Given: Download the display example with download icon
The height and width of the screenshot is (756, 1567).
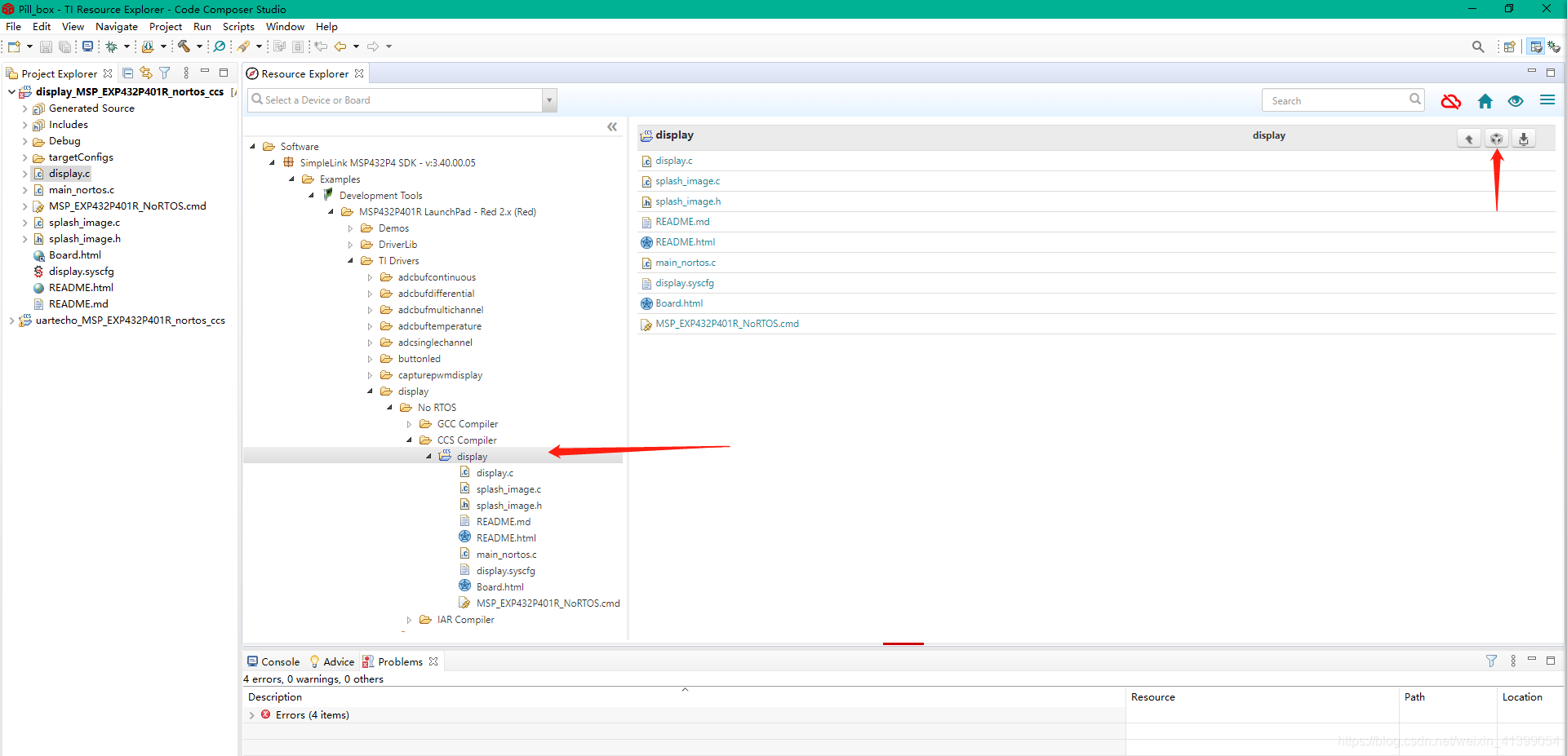Looking at the screenshot, I should 1524,139.
